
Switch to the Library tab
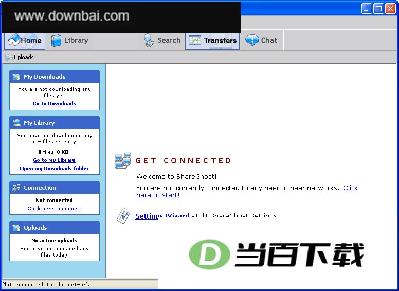coord(69,41)
